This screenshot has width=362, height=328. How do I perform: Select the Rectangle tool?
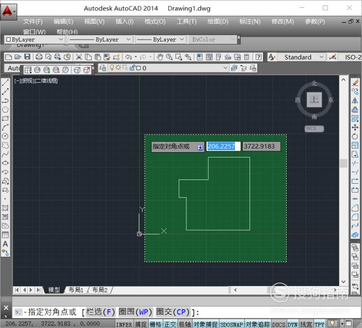click(x=5, y=118)
